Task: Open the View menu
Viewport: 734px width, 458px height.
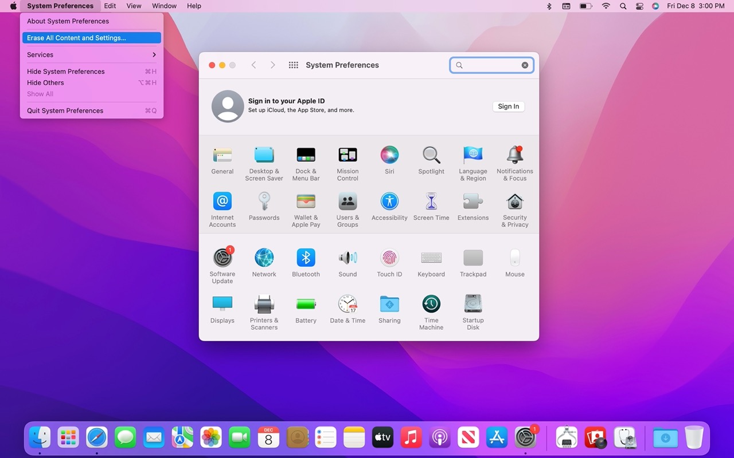Action: tap(134, 6)
